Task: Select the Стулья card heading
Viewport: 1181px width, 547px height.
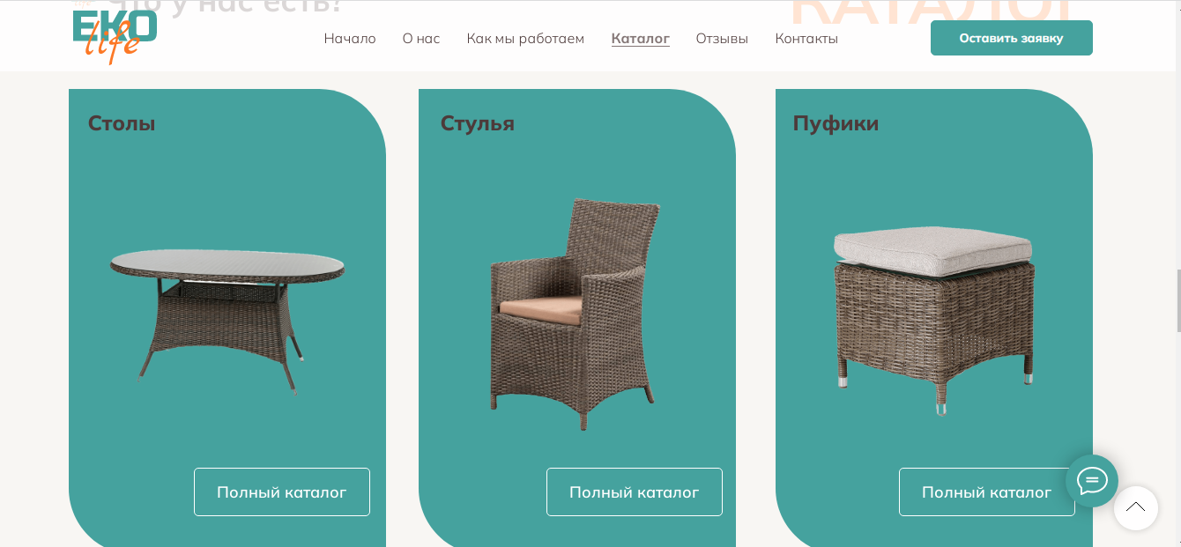Action: pyautogui.click(x=477, y=123)
